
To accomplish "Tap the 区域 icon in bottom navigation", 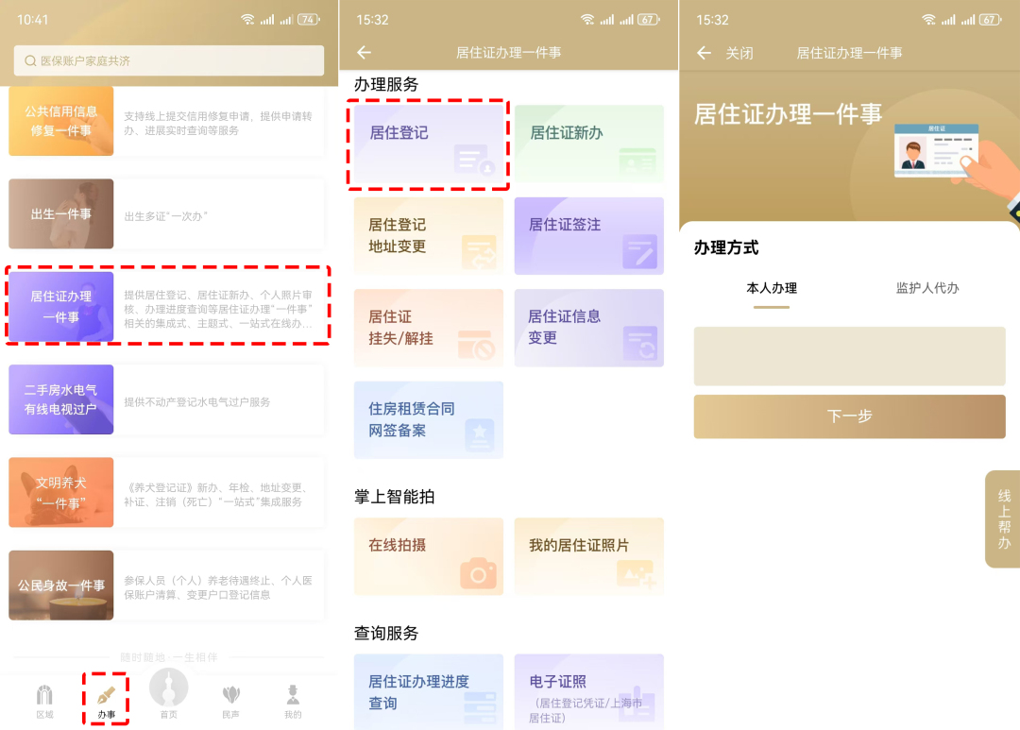I will tap(44, 700).
